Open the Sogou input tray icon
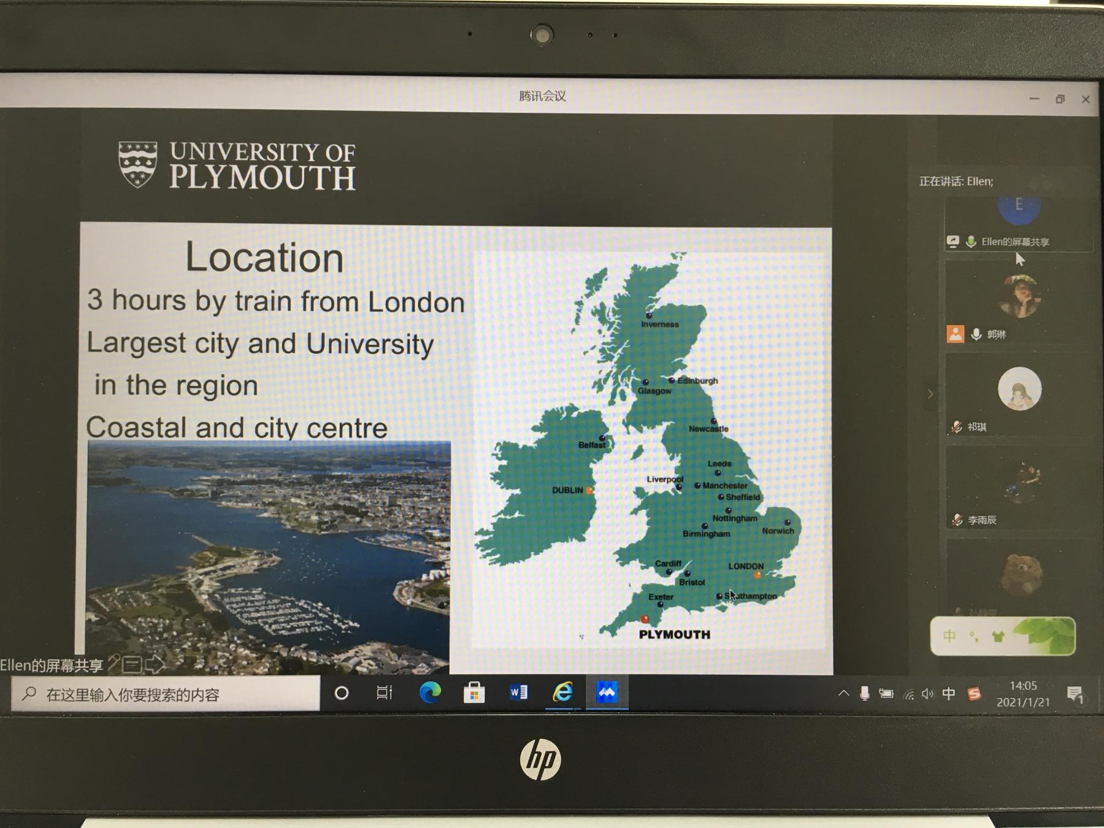Screen dimensions: 1104x828 click(974, 694)
